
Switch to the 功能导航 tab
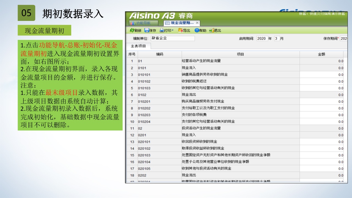point(144,23)
